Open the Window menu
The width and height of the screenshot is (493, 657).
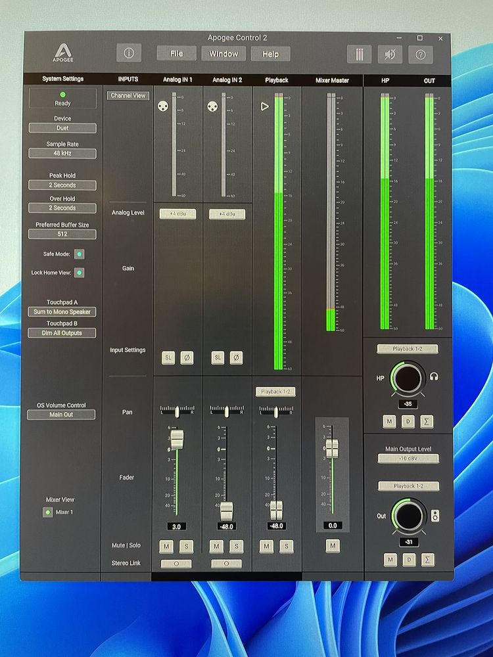pos(223,54)
